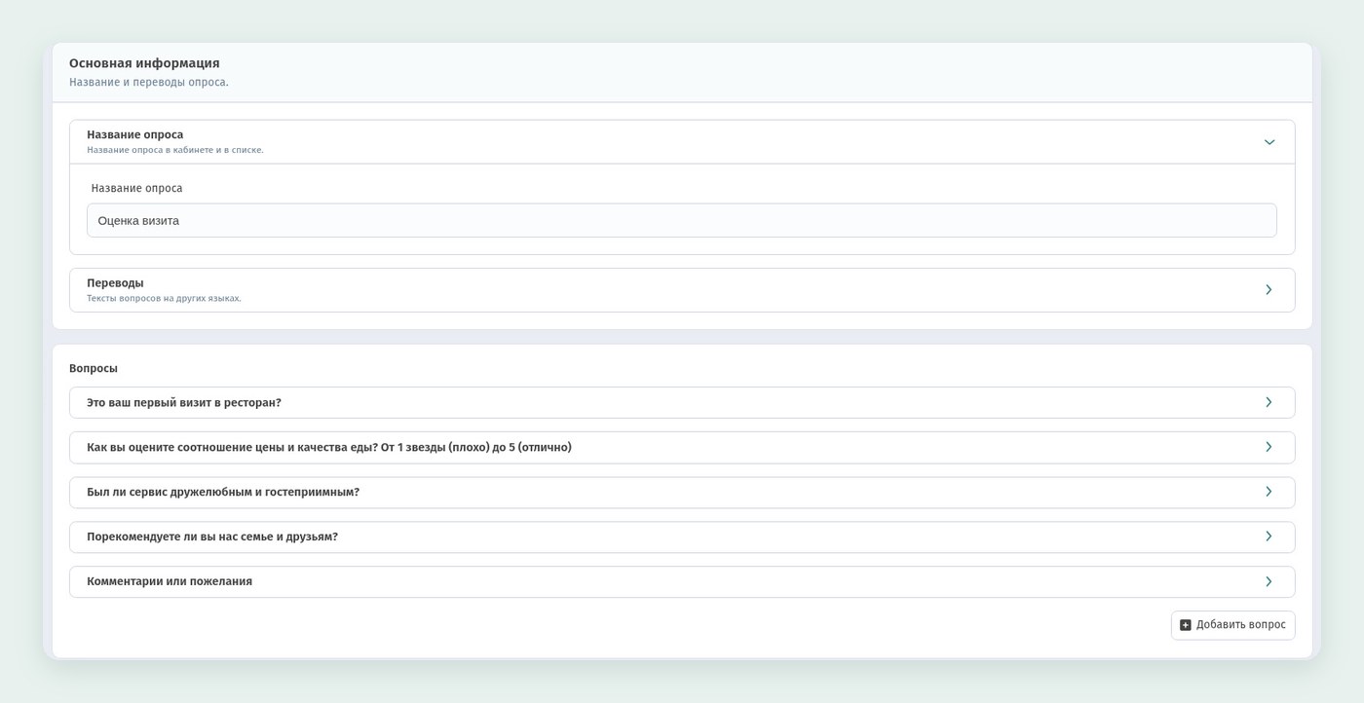1364x703 pixels.
Task: Click the plus icon on Добавить вопрос
Action: tap(1186, 625)
